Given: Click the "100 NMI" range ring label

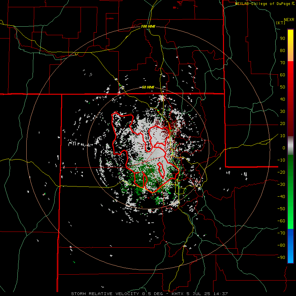Looking at the screenshot, I should coord(148,26).
